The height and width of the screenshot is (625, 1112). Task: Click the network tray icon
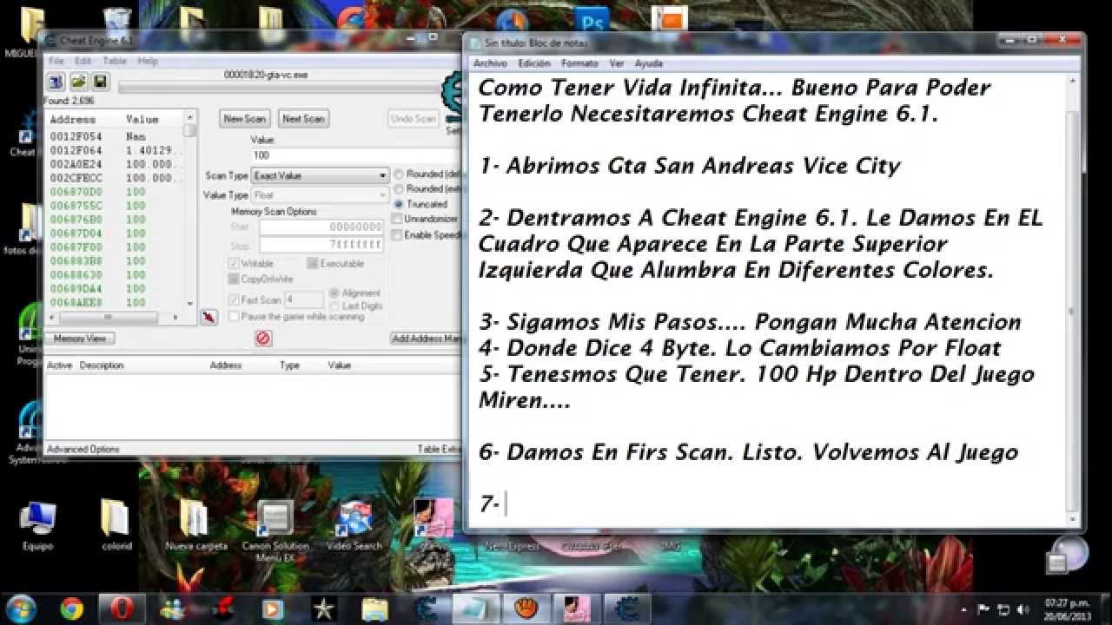click(1003, 609)
